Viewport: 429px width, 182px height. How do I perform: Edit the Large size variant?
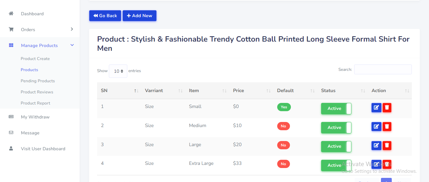[x=376, y=145]
